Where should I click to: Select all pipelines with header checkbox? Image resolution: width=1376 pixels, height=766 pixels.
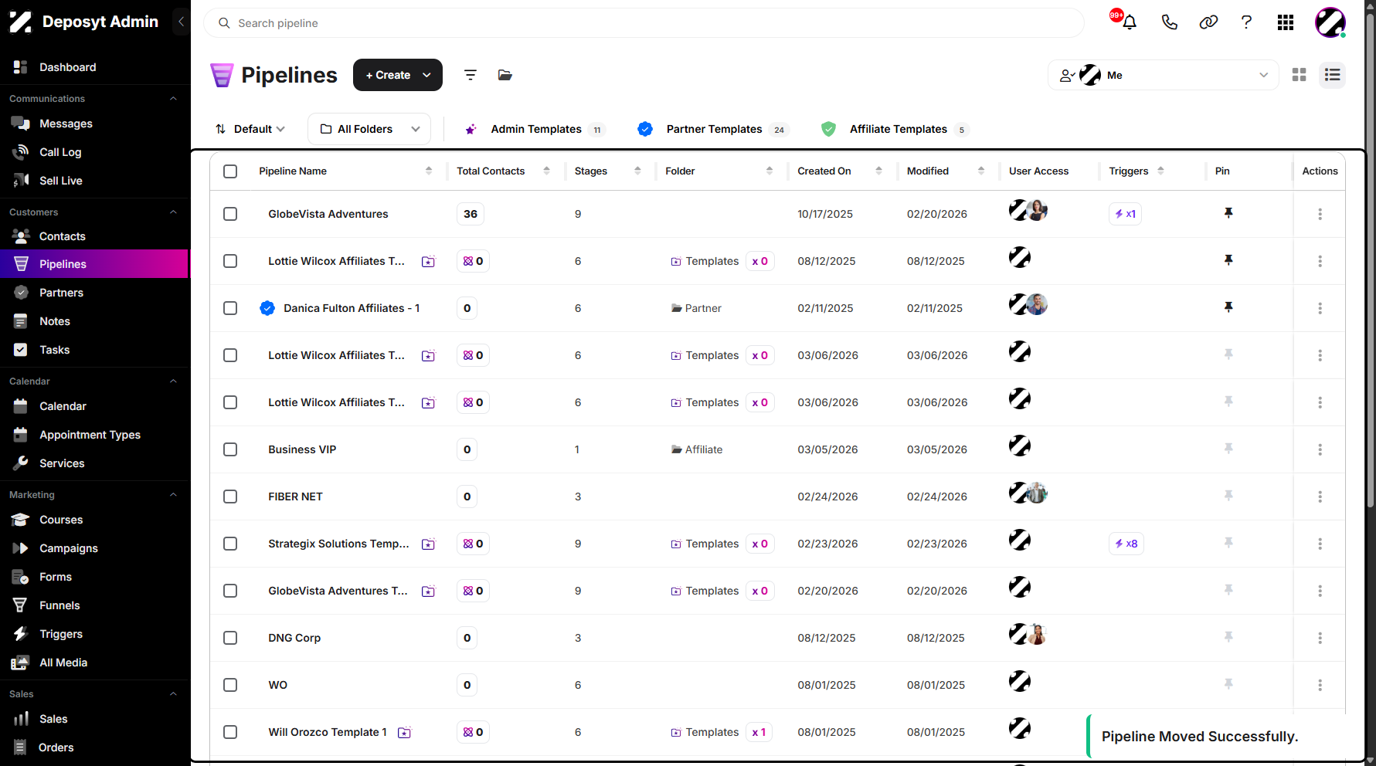tap(230, 171)
